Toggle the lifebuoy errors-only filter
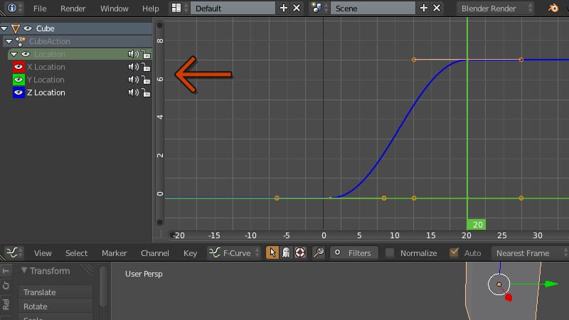569x320 pixels. coord(300,252)
